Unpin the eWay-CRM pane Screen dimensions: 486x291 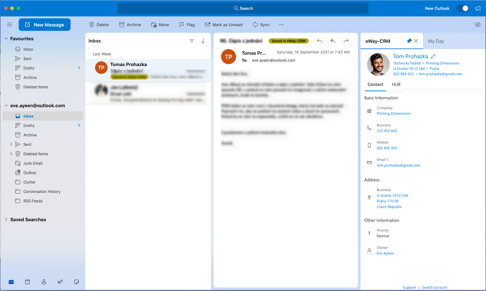(409, 41)
